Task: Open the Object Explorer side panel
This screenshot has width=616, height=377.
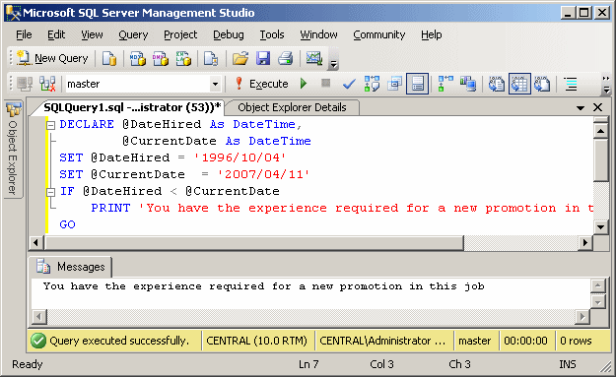Action: click(13, 150)
